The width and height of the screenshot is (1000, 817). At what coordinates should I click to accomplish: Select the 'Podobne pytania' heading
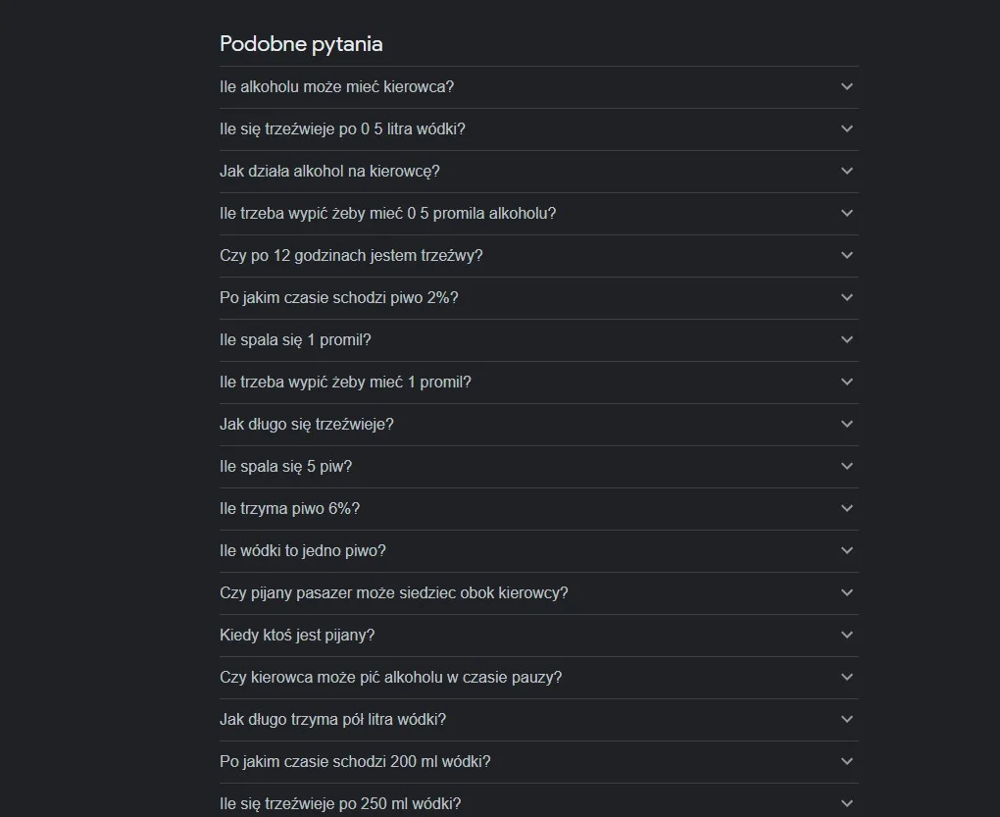[301, 44]
